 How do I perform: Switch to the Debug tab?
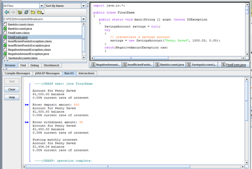[34, 65]
